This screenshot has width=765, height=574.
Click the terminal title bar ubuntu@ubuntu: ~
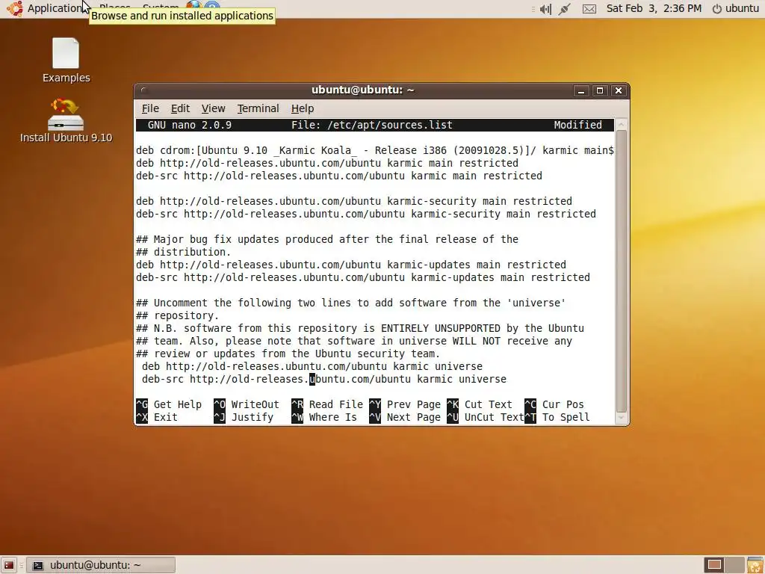click(362, 90)
